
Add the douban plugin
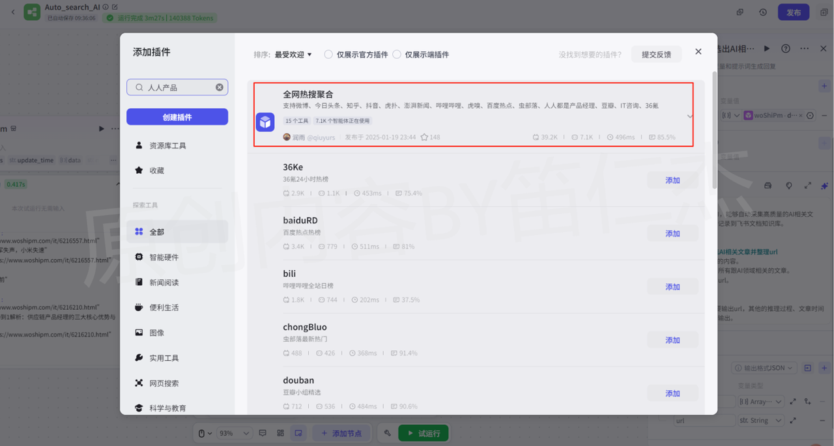672,394
